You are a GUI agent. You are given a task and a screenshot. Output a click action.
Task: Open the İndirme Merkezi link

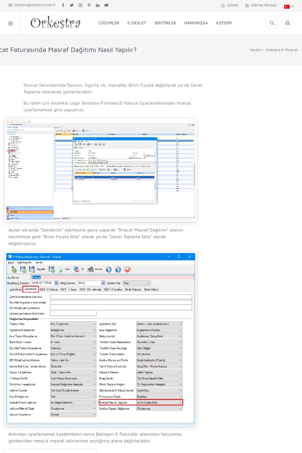coord(261,5)
